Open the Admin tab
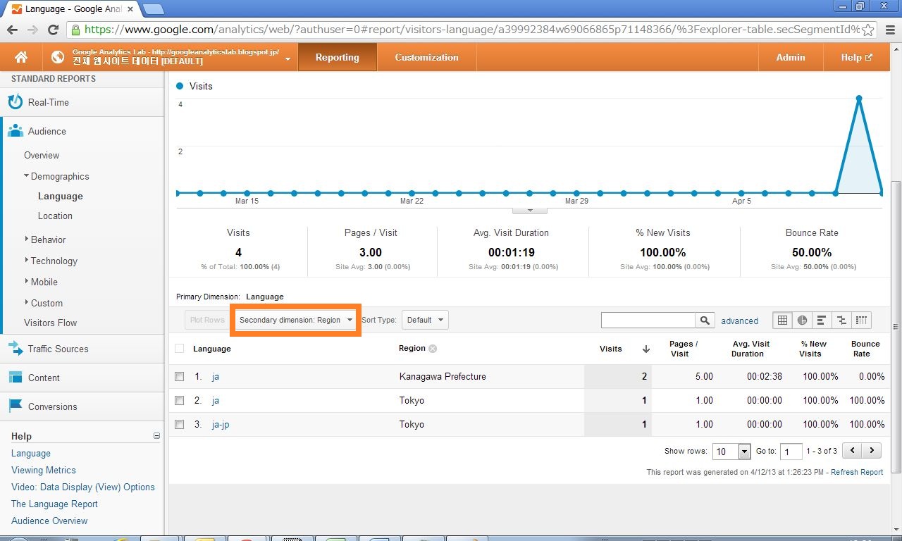The image size is (902, 541). click(791, 58)
